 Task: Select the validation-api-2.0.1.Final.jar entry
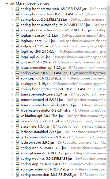[42, 116]
